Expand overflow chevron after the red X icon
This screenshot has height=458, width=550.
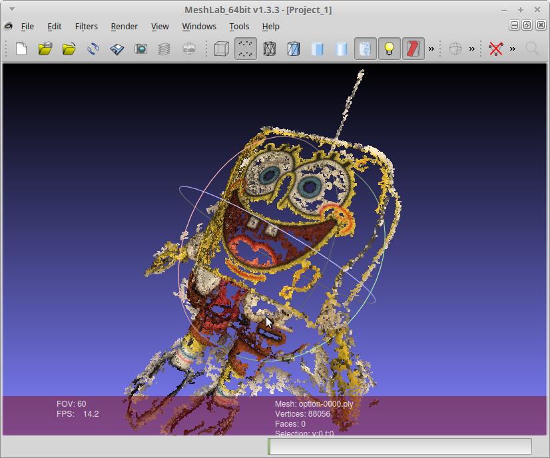pyautogui.click(x=513, y=49)
